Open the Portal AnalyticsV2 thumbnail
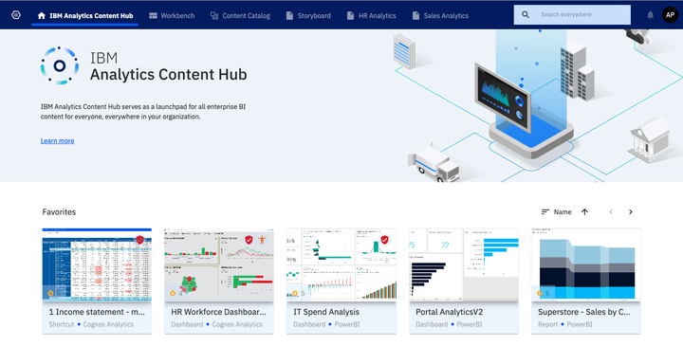This screenshot has width=683, height=346. 464,264
